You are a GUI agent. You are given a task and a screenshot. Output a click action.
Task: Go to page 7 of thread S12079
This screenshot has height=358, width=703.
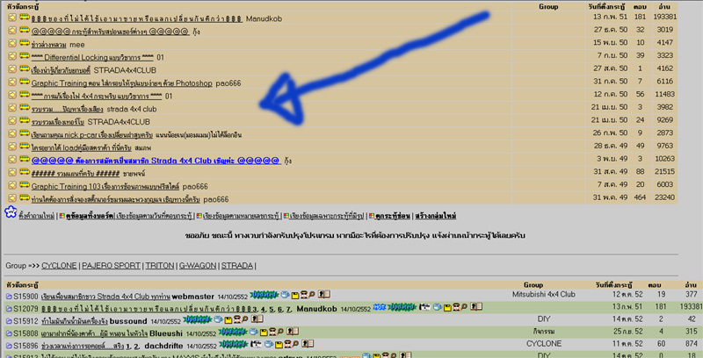(287, 309)
